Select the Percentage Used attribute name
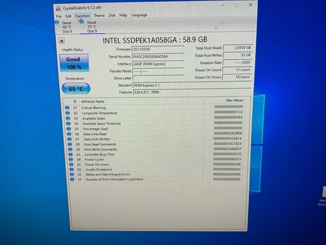326x245 pixels. (95, 129)
